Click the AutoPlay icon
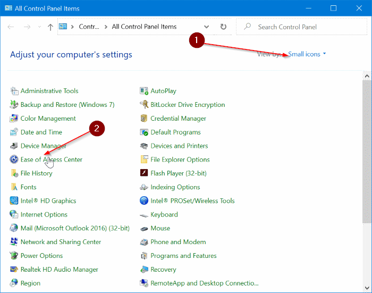Image resolution: width=372 pixels, height=293 pixels. pos(144,91)
